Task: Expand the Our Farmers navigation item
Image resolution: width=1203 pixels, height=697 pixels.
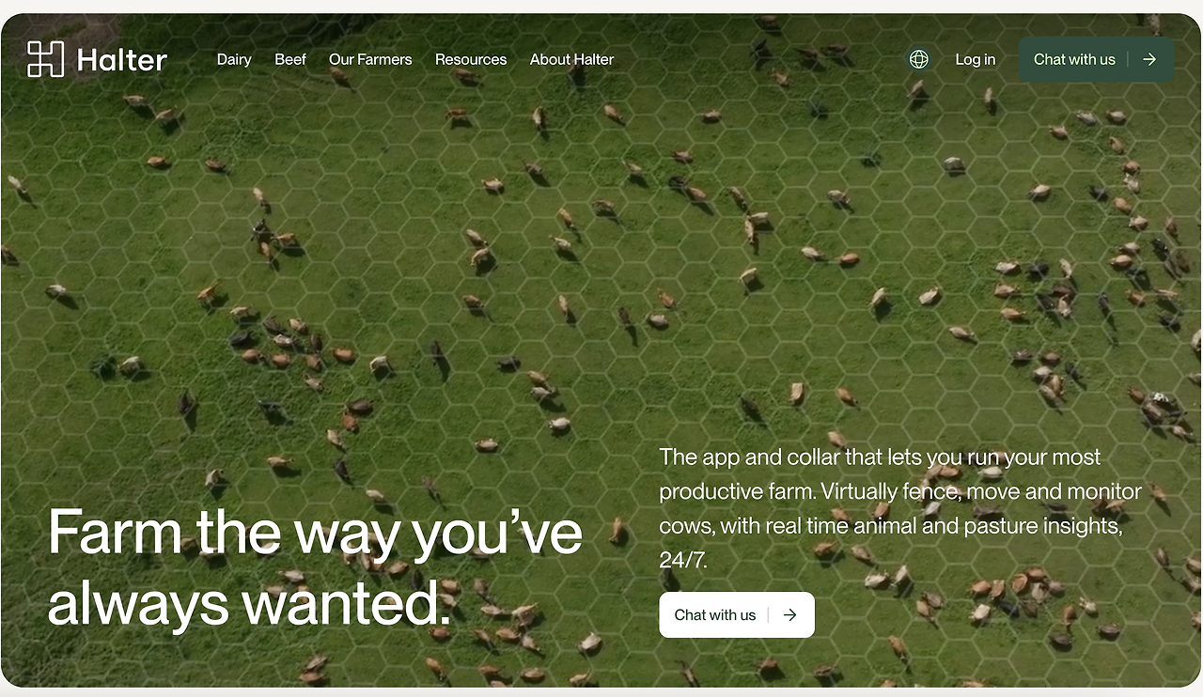Action: point(370,59)
